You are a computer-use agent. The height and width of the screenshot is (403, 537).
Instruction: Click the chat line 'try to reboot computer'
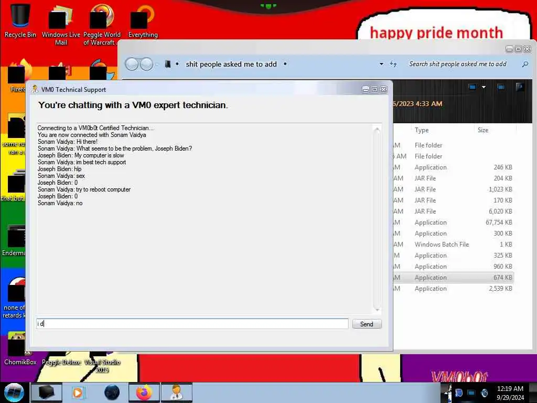pos(84,189)
